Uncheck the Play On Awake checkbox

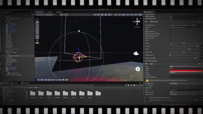pos(170,38)
